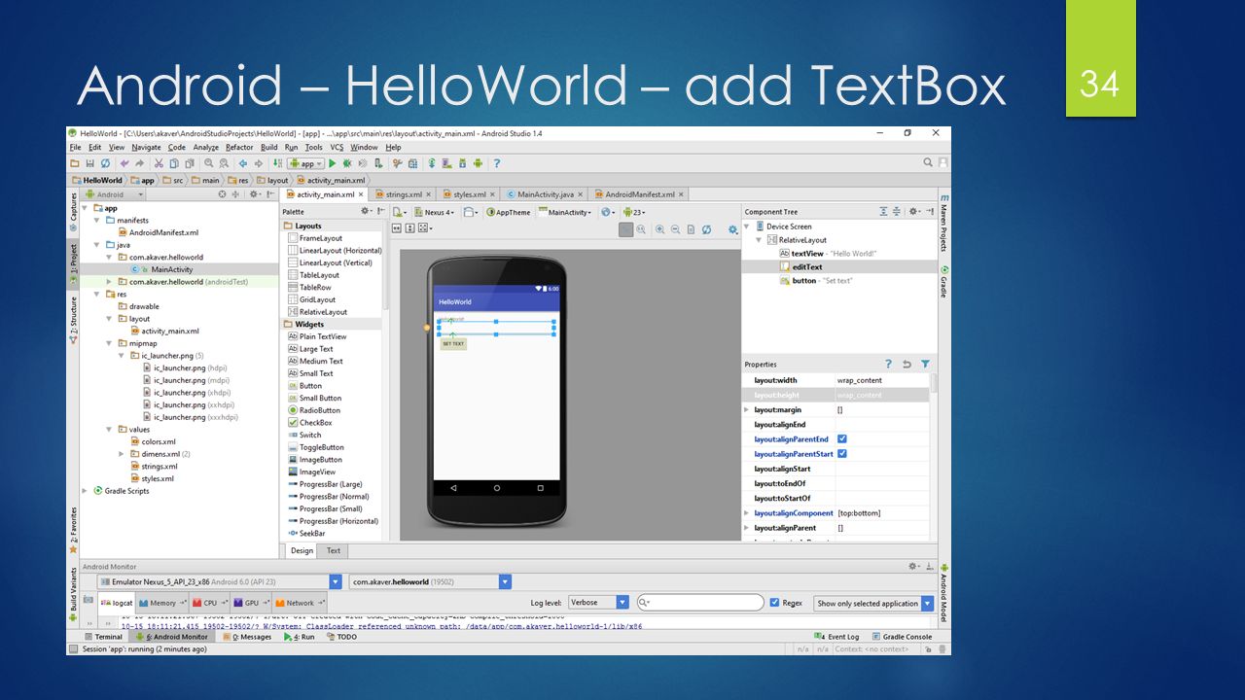
Task: Select ToggleButton in the Palette
Action: [316, 447]
